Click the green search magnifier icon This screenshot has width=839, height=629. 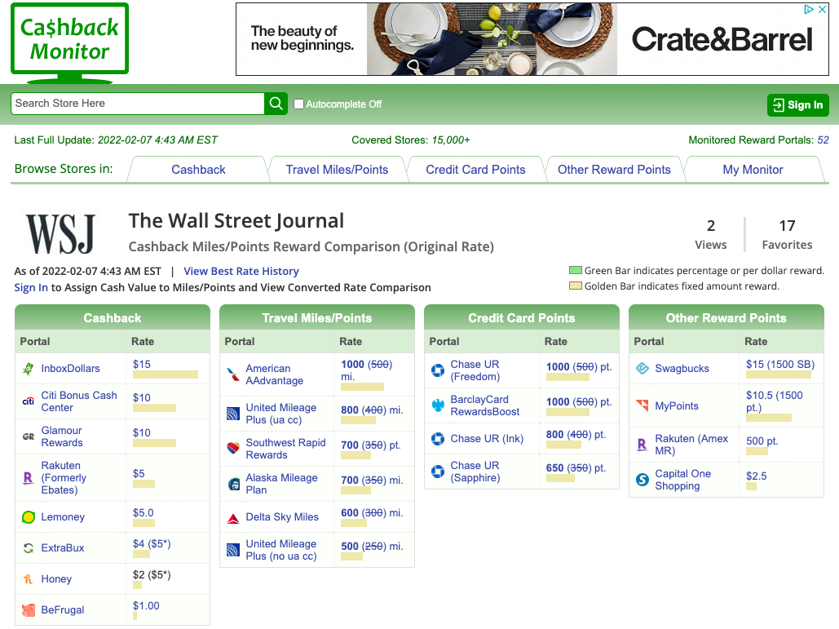click(x=276, y=104)
